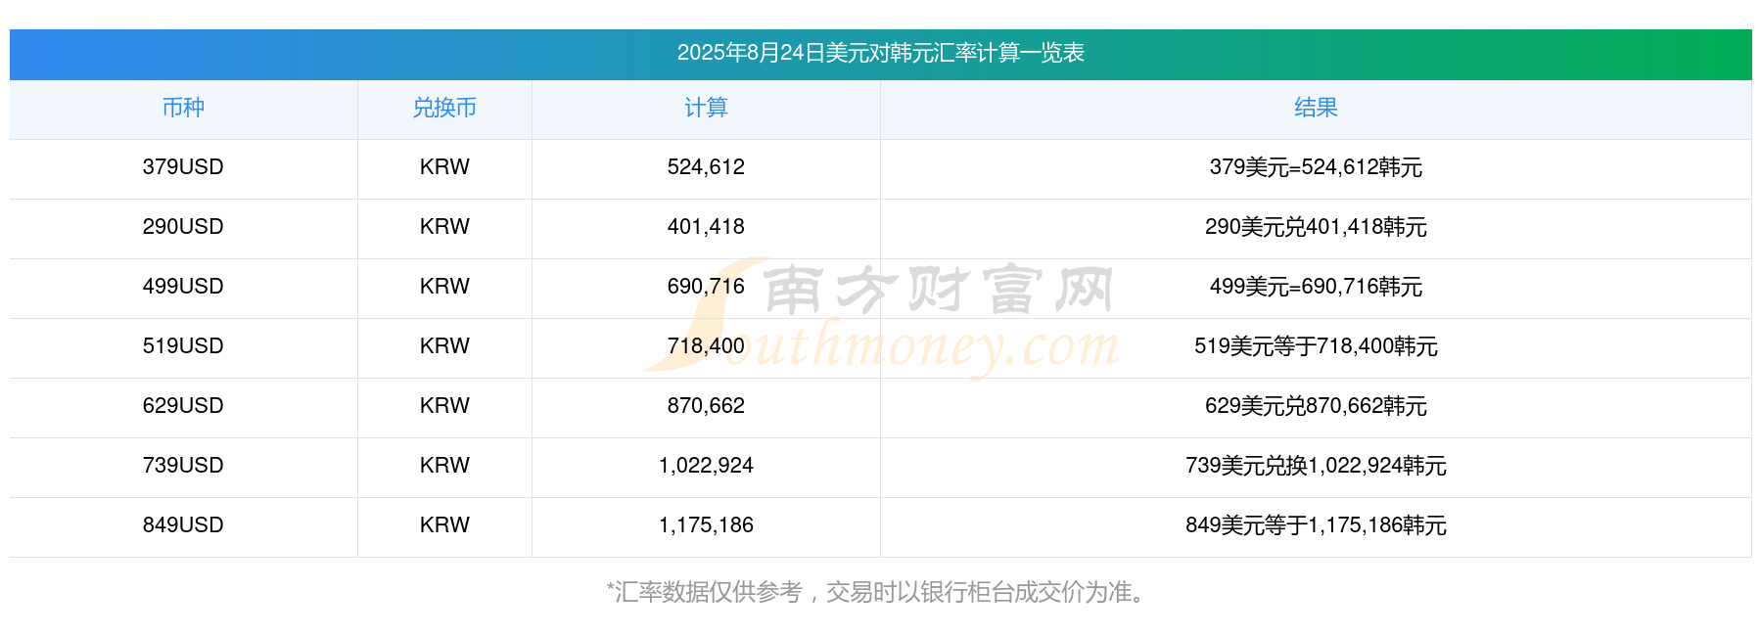Click the '兑换币' column header
Screen dimensions: 1762x636
(444, 108)
